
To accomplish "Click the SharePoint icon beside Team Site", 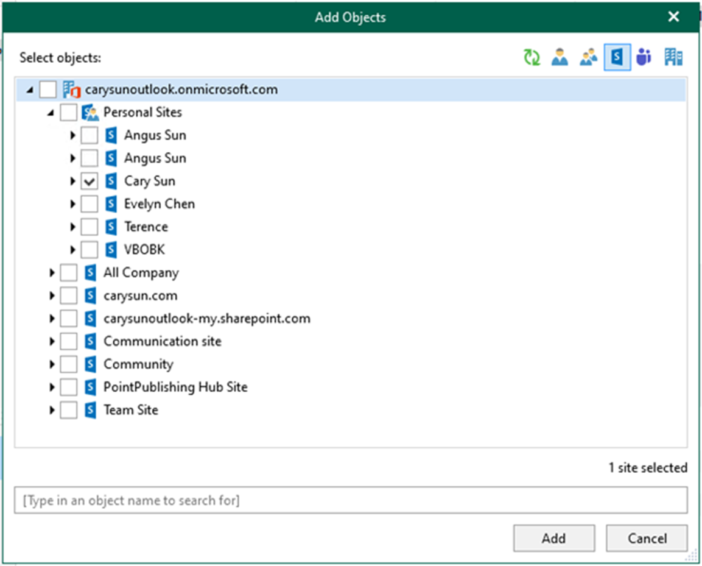I will click(x=91, y=409).
